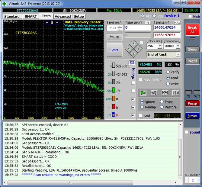This screenshot has width=202, height=187.
Task: Click the reverse scan direction arrow icon
Action: click(x=154, y=92)
